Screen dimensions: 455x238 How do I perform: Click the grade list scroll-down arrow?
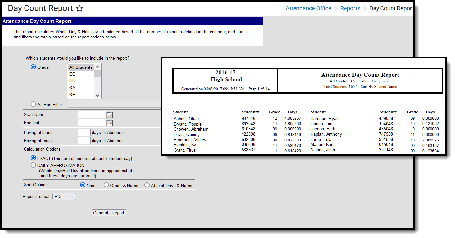pos(97,95)
